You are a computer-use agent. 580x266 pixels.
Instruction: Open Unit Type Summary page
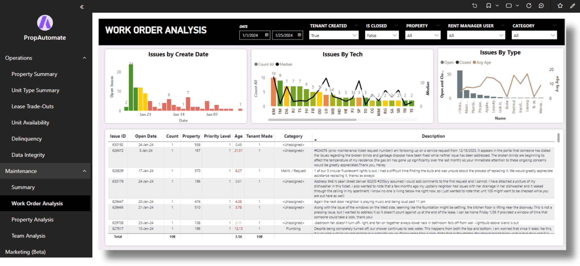pyautogui.click(x=35, y=90)
